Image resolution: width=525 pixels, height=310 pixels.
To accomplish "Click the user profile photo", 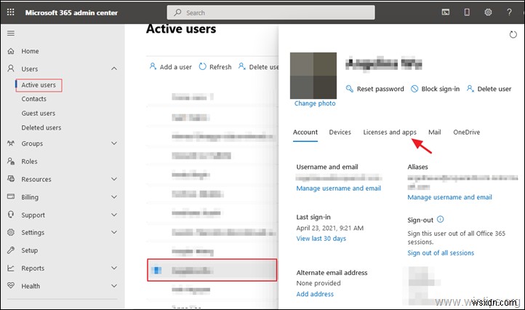I will coord(313,76).
